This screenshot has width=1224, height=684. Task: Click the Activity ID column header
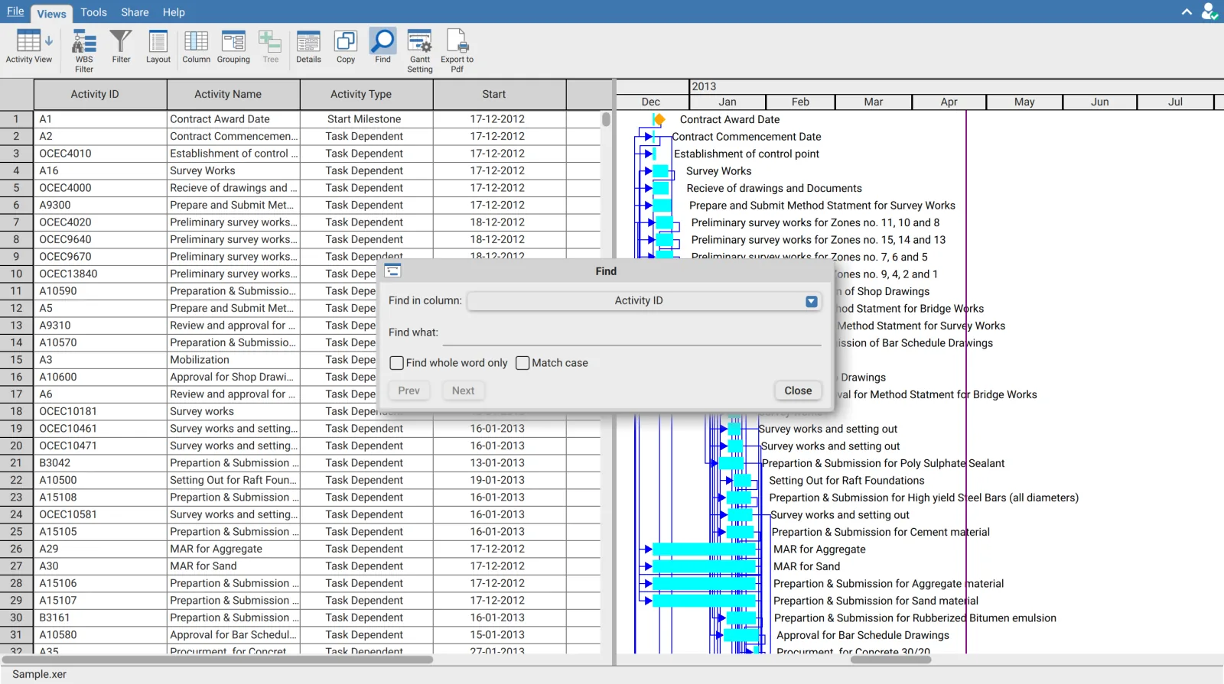[x=100, y=95]
